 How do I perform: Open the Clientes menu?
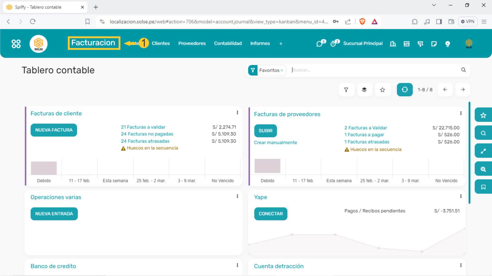[160, 44]
